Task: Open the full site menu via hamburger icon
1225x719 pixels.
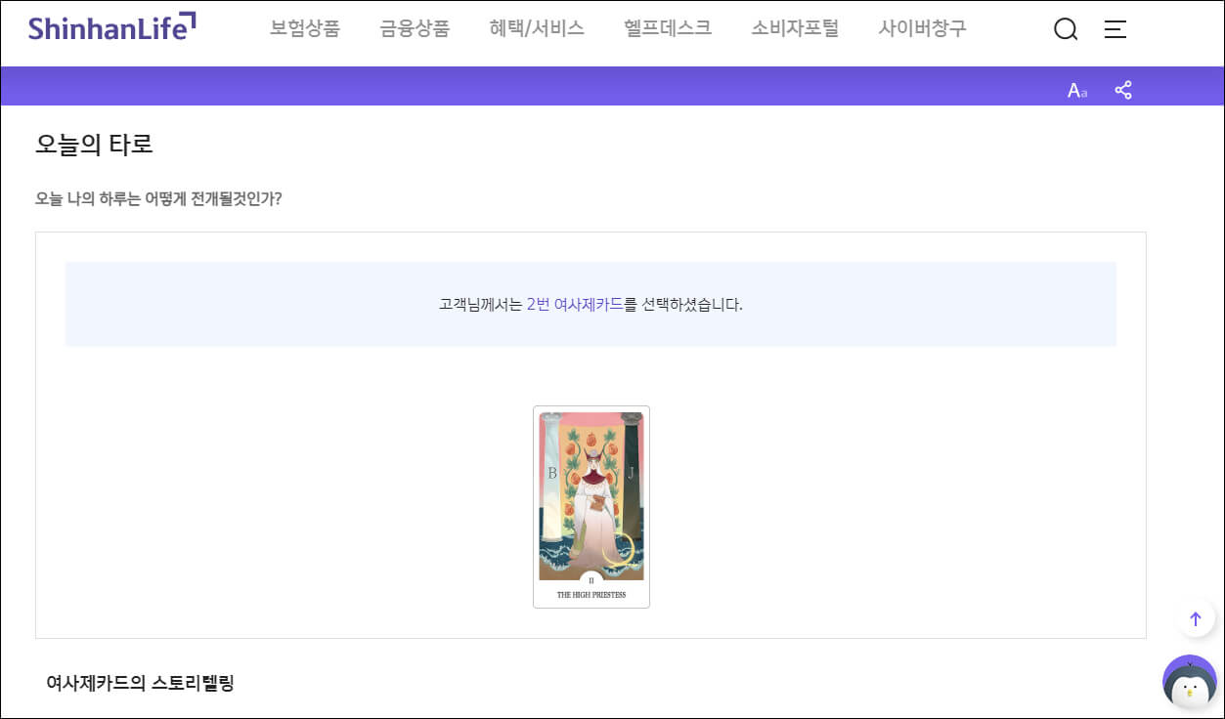Action: (1115, 29)
